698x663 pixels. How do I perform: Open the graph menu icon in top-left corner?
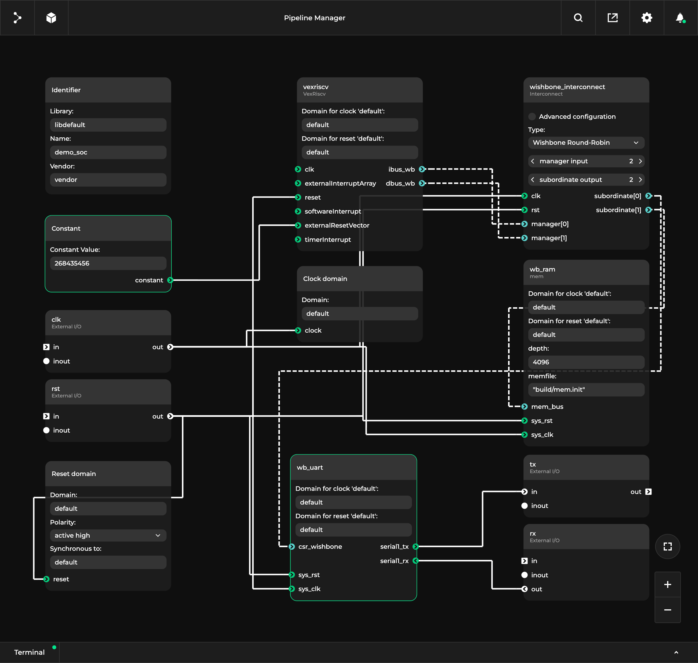click(x=17, y=18)
